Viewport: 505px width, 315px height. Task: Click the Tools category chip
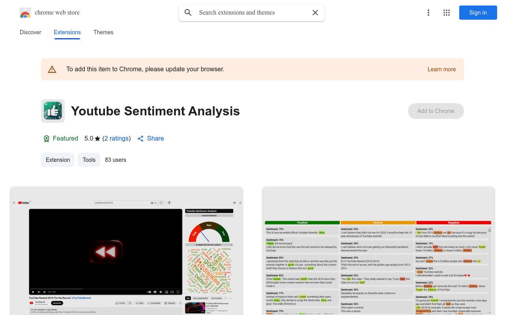[x=89, y=160]
